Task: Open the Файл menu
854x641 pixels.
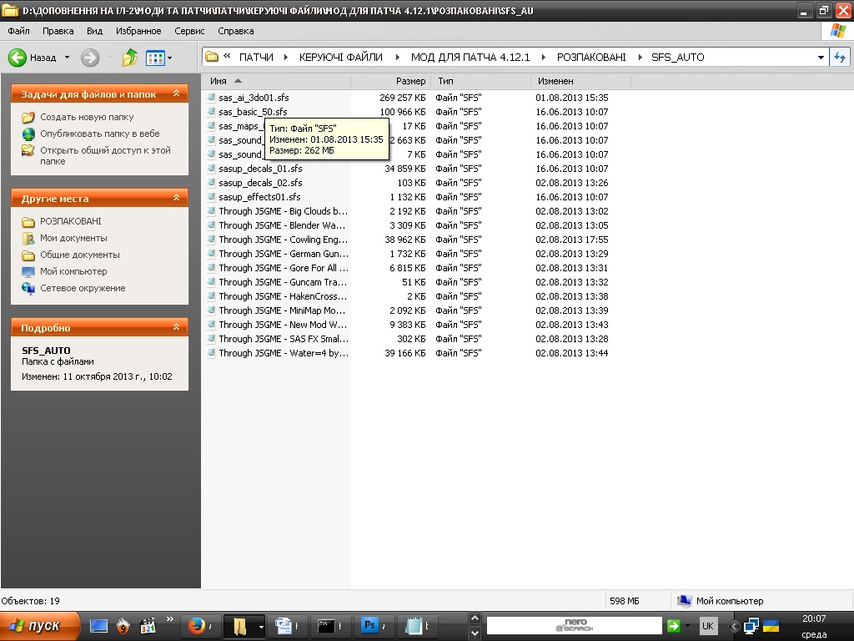Action: pos(18,31)
